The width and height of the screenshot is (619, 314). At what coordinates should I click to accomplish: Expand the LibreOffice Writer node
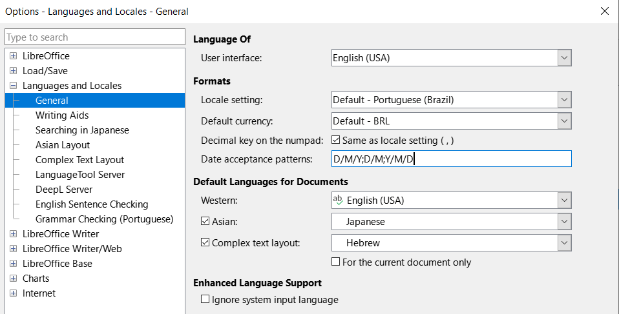coord(14,233)
